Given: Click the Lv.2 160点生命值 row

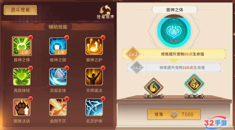Looking at the screenshot, I should pos(174,68).
